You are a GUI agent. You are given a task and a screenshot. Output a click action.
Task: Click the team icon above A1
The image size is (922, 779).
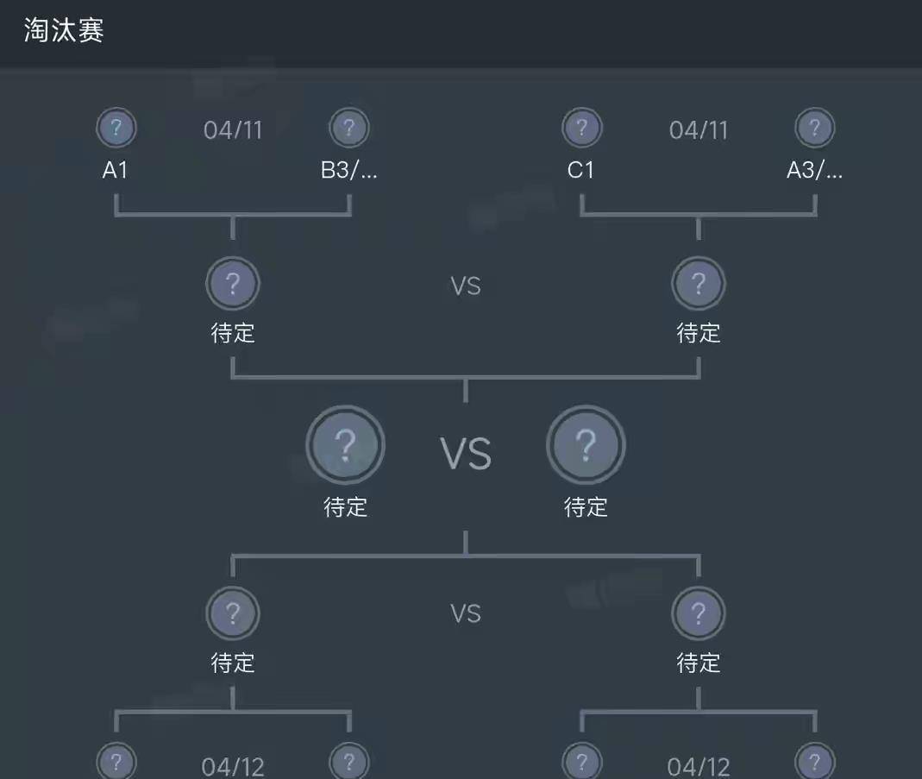coord(116,129)
